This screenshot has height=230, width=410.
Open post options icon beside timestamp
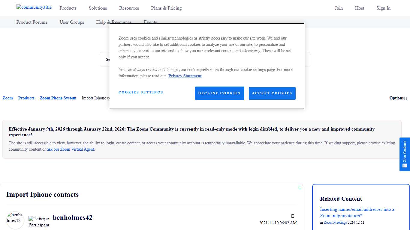coord(293,216)
